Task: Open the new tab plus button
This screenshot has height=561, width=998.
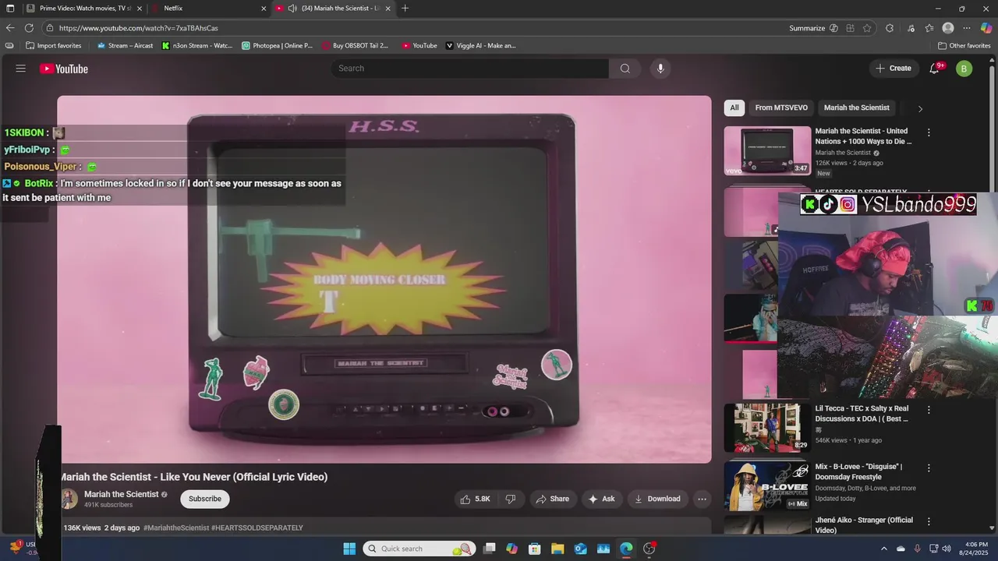Action: coord(405,9)
